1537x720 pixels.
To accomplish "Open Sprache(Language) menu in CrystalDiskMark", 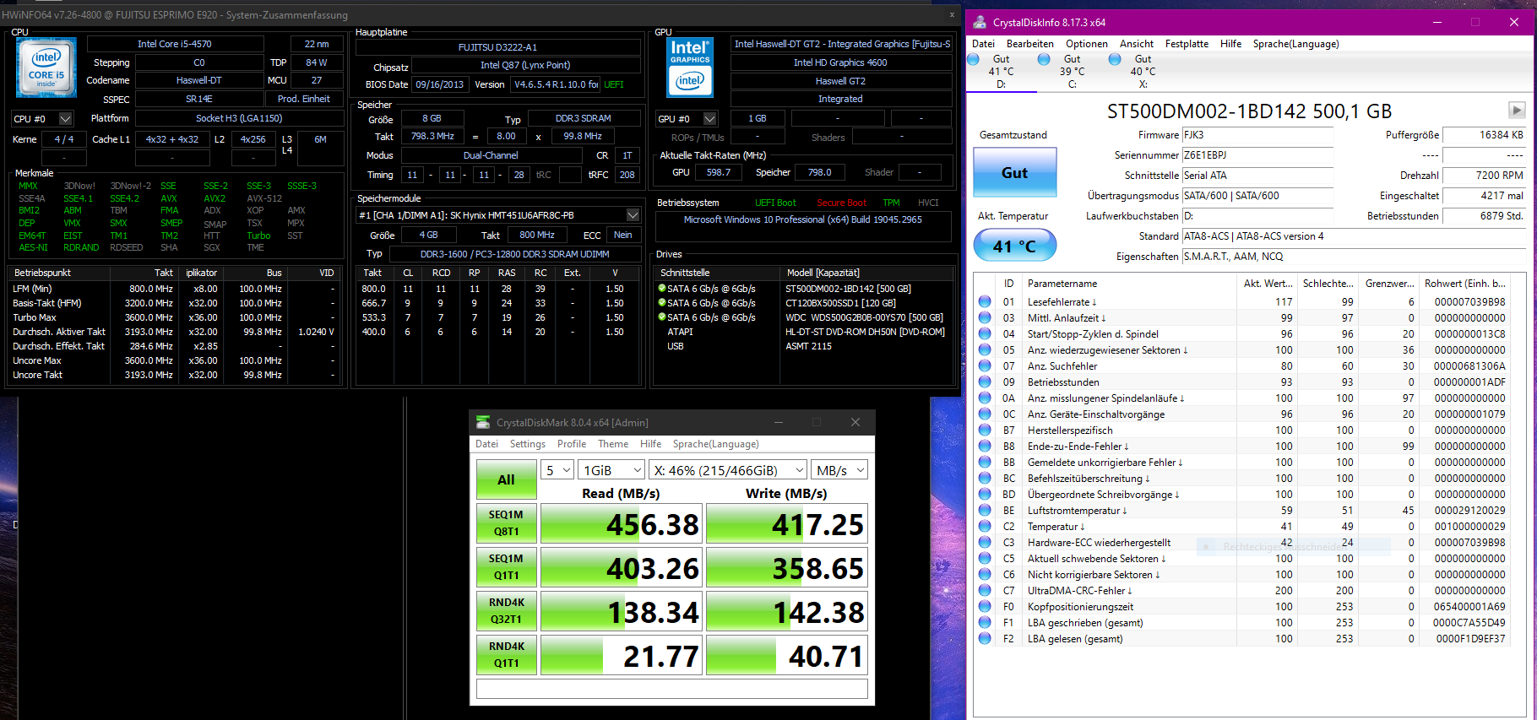I will 715,444.
